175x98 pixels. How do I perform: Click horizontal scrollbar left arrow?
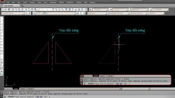121,89
